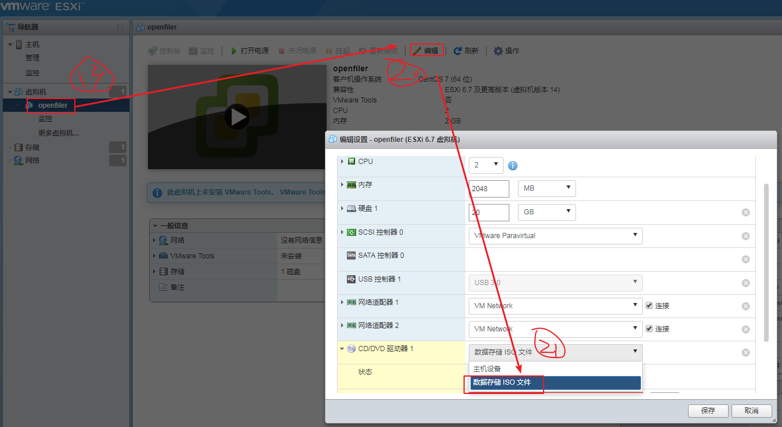Remove 硬盘 1 using its delete icon
The image size is (782, 427).
(745, 212)
